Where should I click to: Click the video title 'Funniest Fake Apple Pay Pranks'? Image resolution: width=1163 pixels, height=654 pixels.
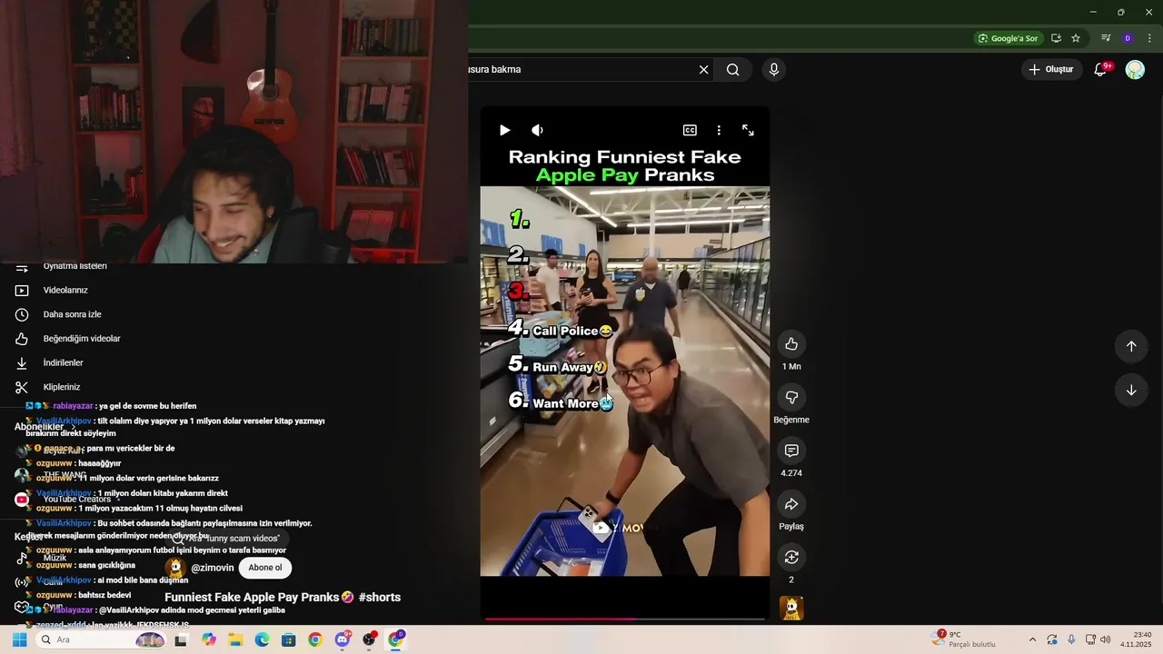pos(252,597)
